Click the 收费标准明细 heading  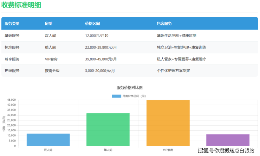pos(22,5)
